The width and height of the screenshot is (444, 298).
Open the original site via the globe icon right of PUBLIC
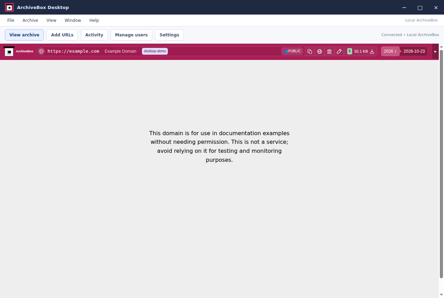point(319,51)
